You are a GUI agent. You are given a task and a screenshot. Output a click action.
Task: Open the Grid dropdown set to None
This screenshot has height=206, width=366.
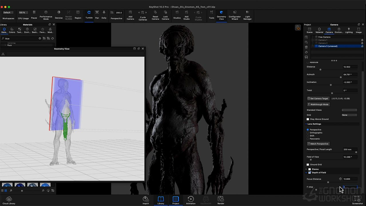click(x=349, y=114)
